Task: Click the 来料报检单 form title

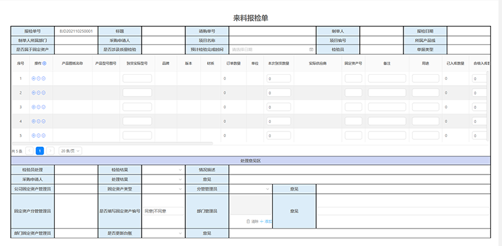Action: 251,18
